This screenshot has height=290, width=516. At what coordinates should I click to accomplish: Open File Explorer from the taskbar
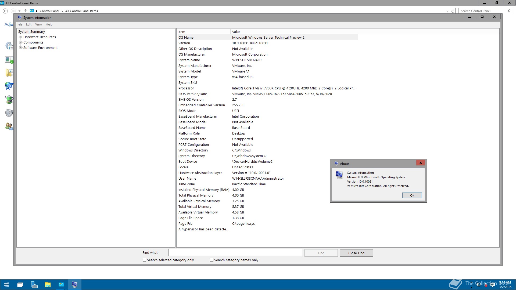tap(48, 285)
